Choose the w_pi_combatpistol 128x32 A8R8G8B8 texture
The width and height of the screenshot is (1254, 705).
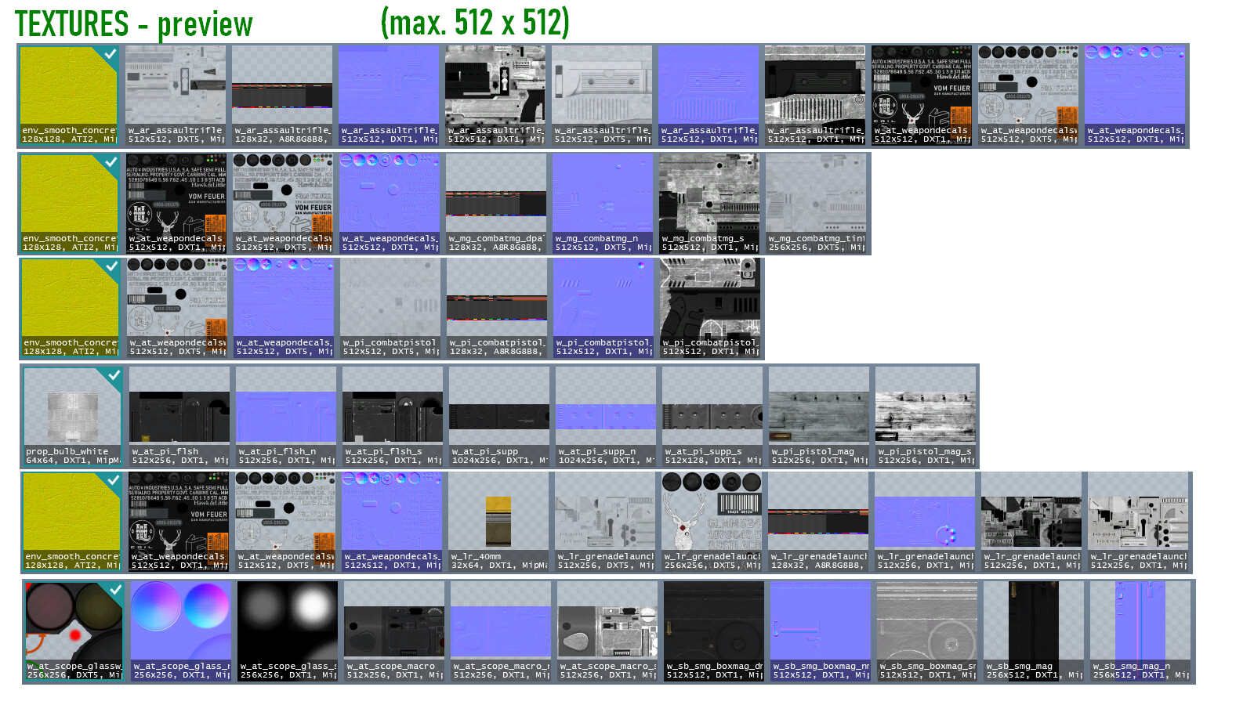497,307
